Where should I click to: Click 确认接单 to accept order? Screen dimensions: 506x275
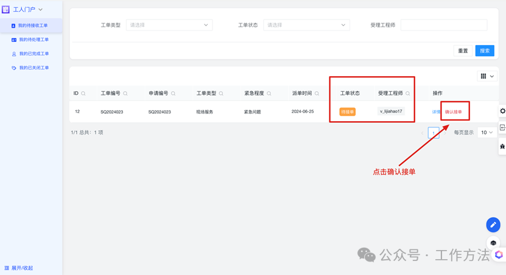click(x=454, y=112)
